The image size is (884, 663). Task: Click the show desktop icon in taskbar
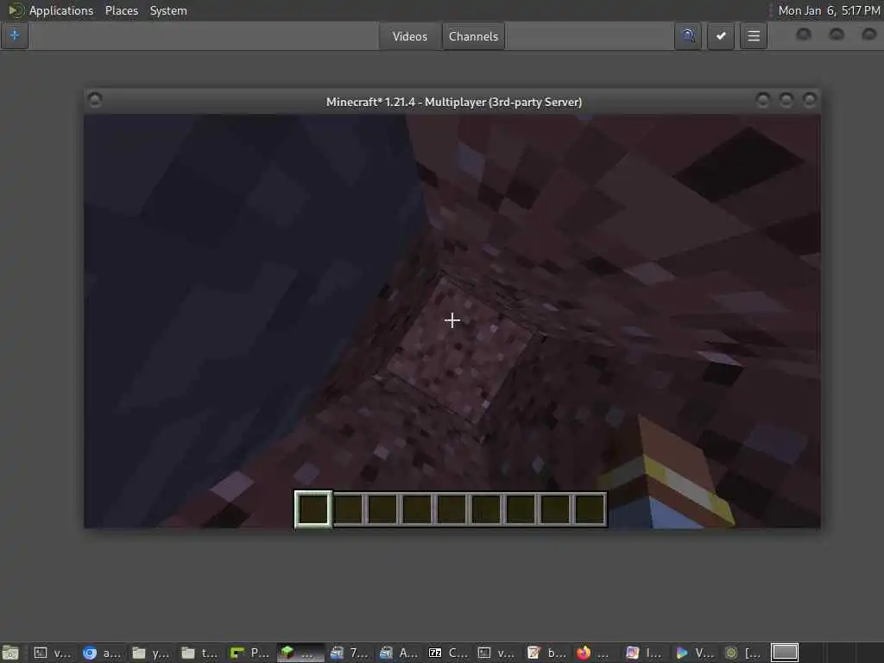point(10,653)
